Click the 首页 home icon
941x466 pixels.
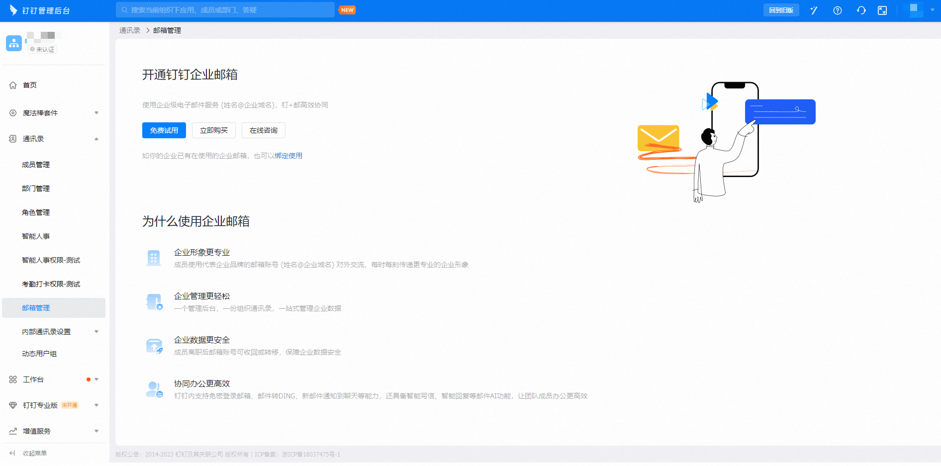coord(13,85)
